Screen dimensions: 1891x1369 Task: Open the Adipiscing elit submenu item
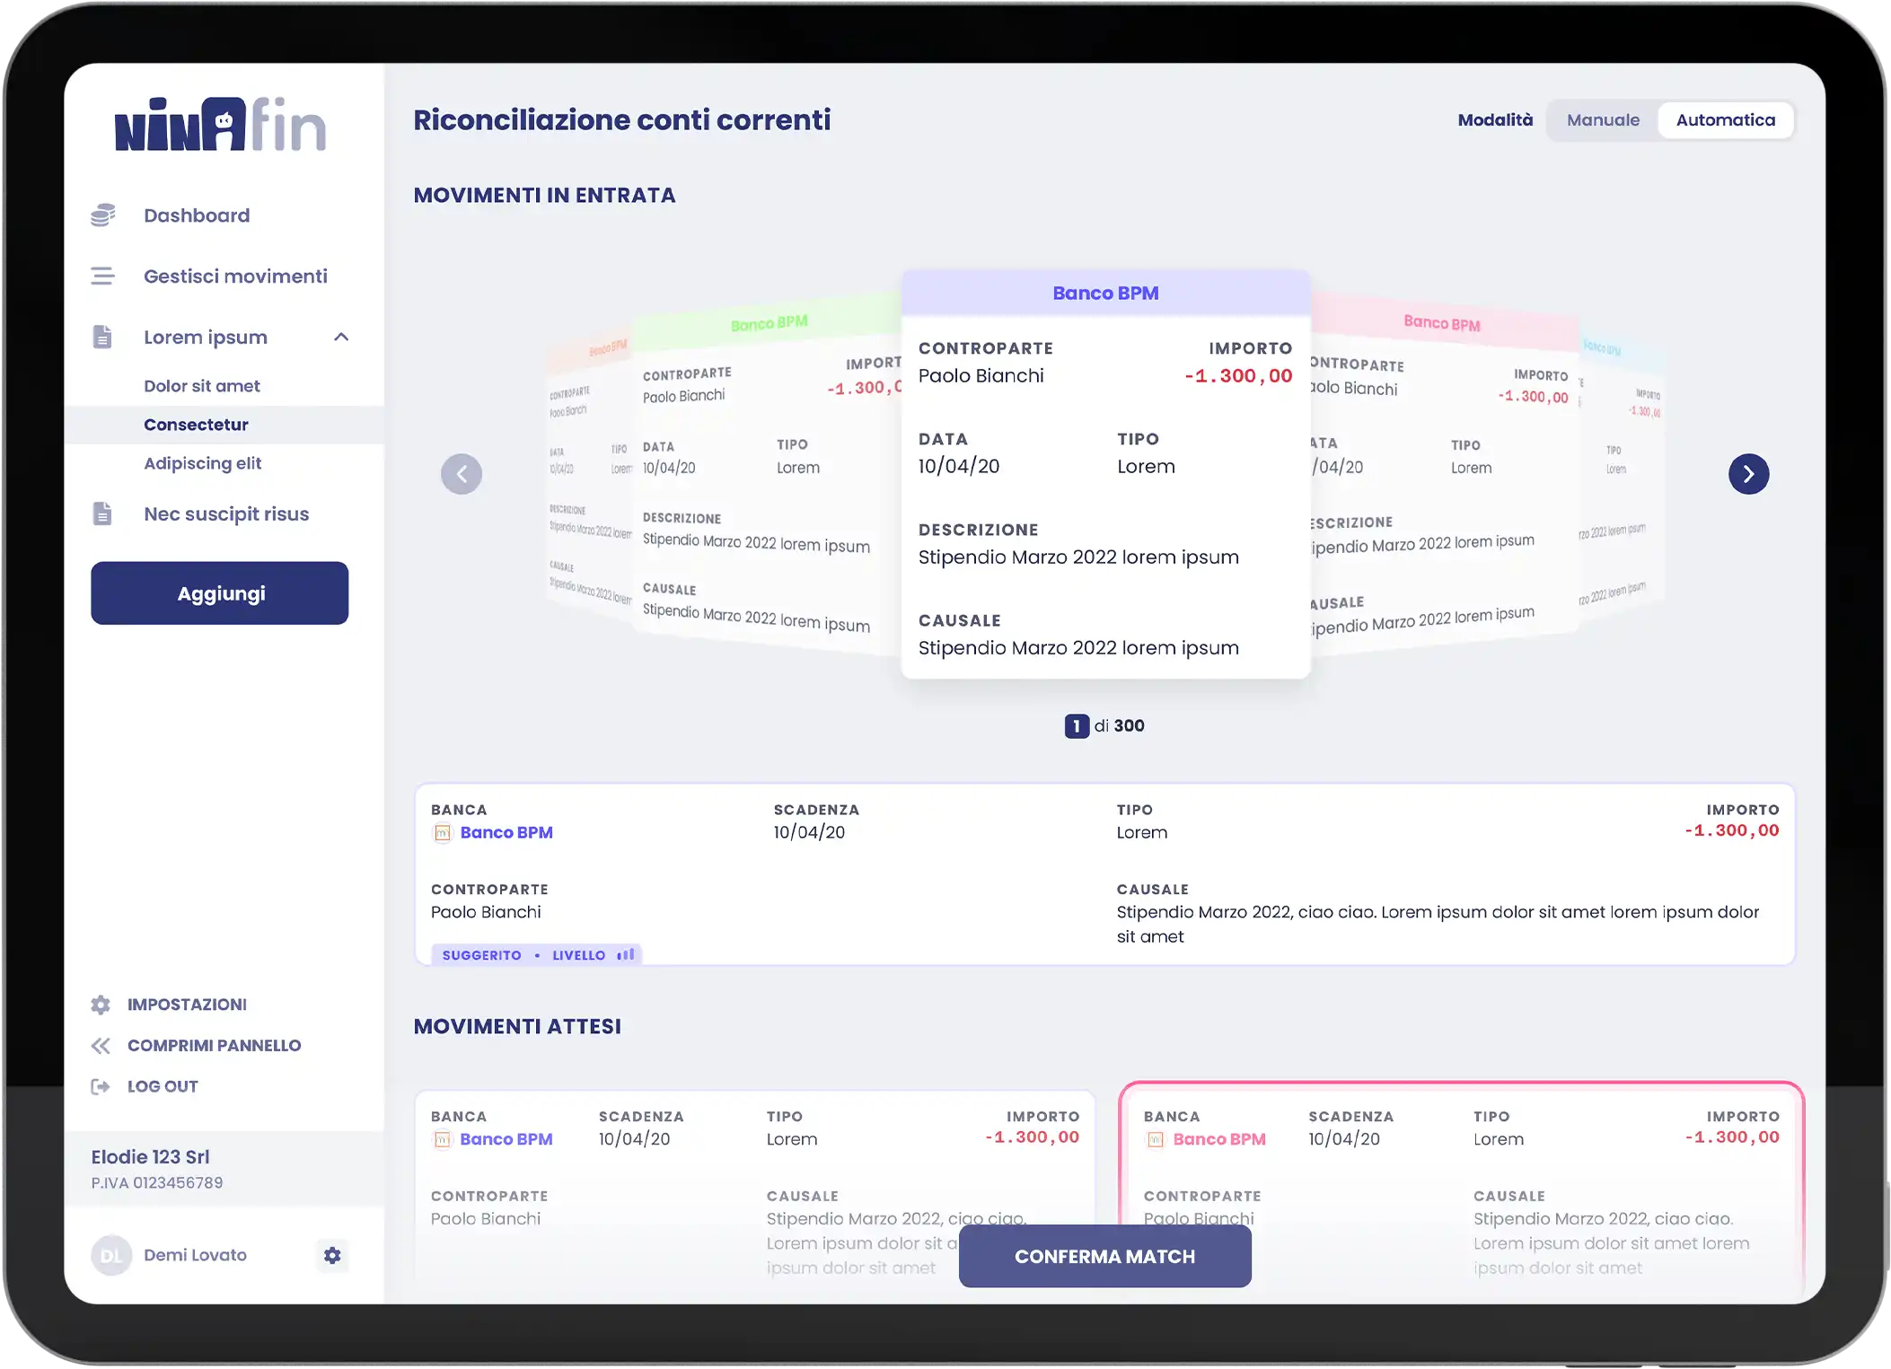coord(202,463)
